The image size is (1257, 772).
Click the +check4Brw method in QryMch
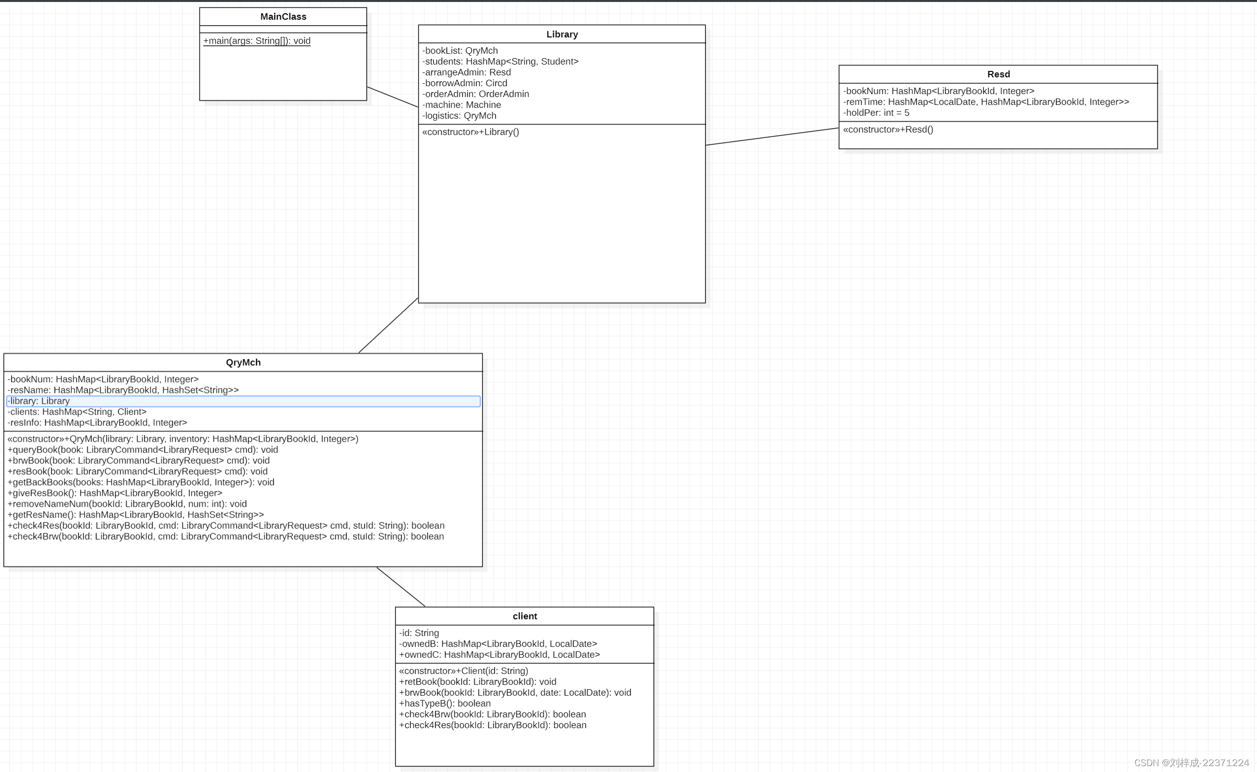coord(226,537)
